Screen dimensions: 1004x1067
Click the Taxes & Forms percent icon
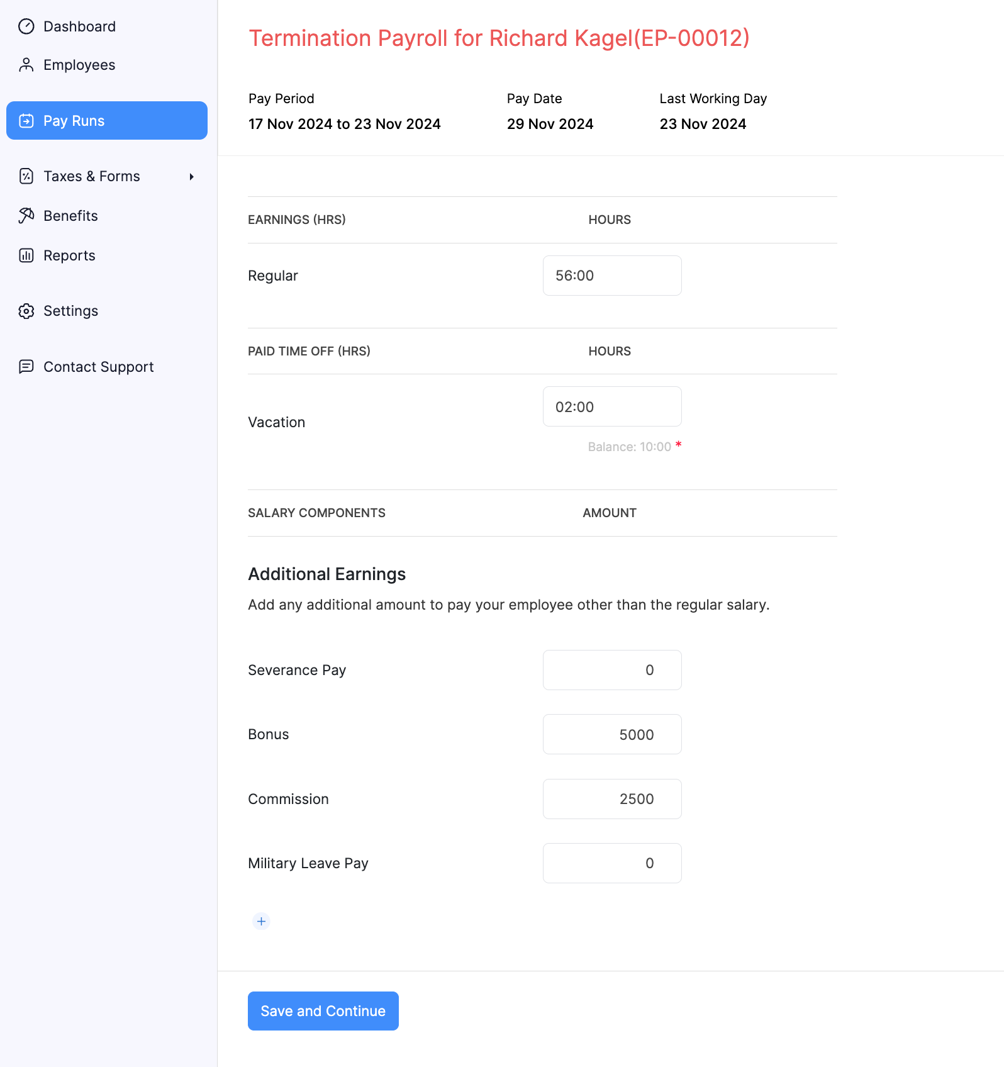point(26,176)
